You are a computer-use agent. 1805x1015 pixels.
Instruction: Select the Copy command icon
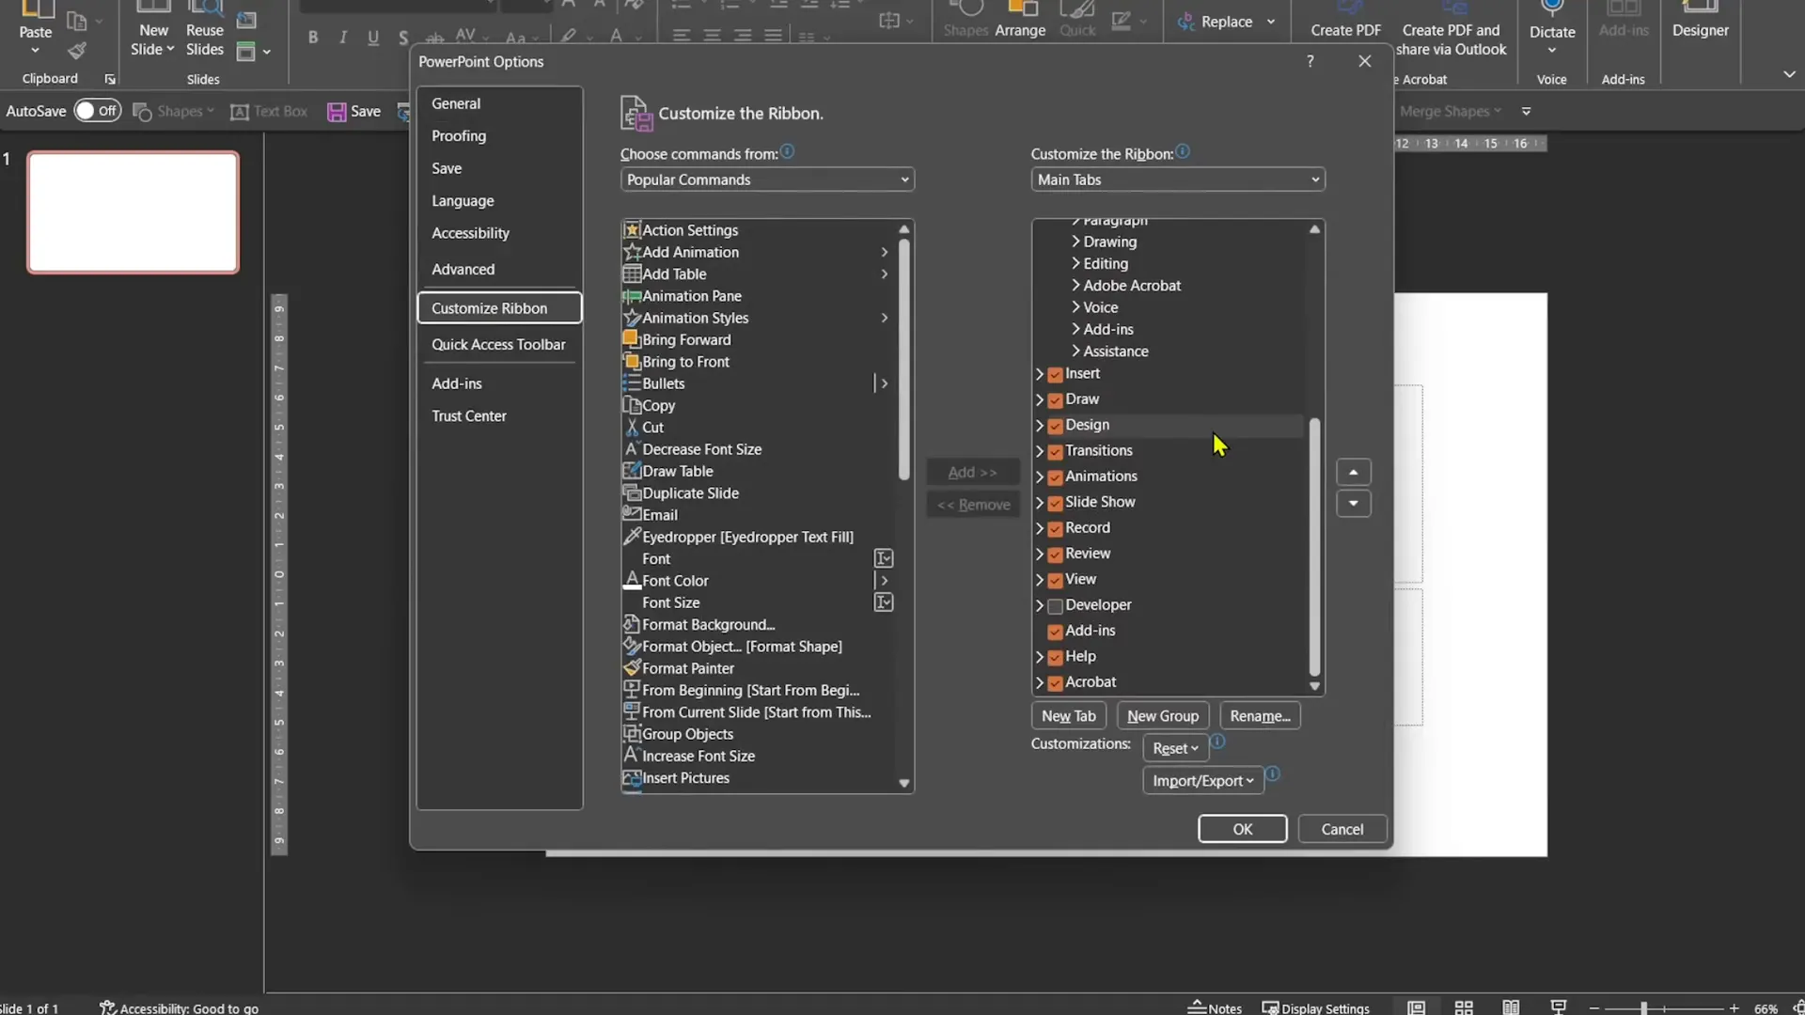tap(632, 405)
